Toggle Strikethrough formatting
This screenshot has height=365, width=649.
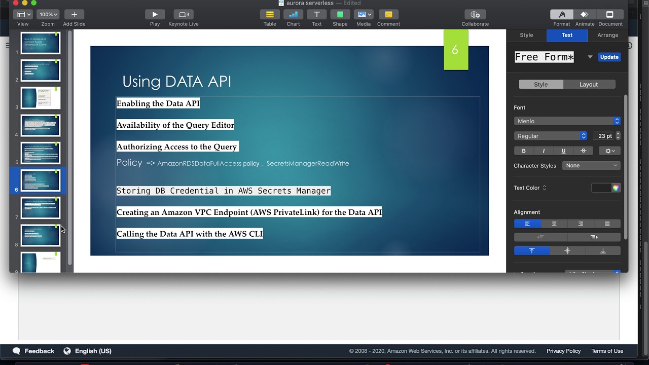[x=583, y=151]
